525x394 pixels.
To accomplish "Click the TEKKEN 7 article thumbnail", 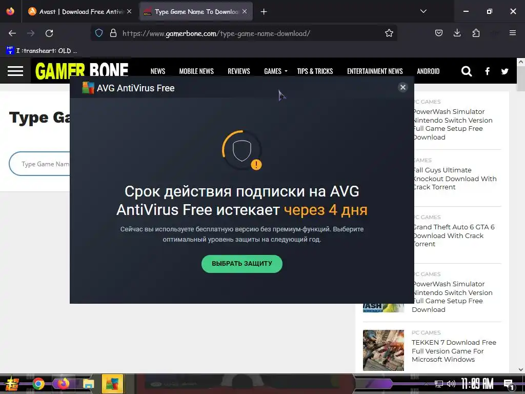I will pos(383,350).
